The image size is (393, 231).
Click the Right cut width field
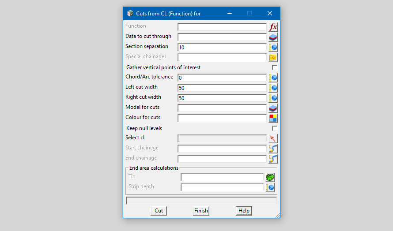pos(222,98)
